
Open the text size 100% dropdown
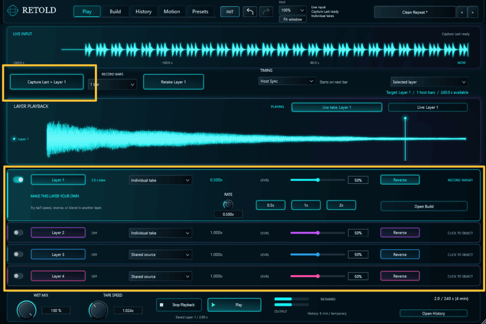292,10
